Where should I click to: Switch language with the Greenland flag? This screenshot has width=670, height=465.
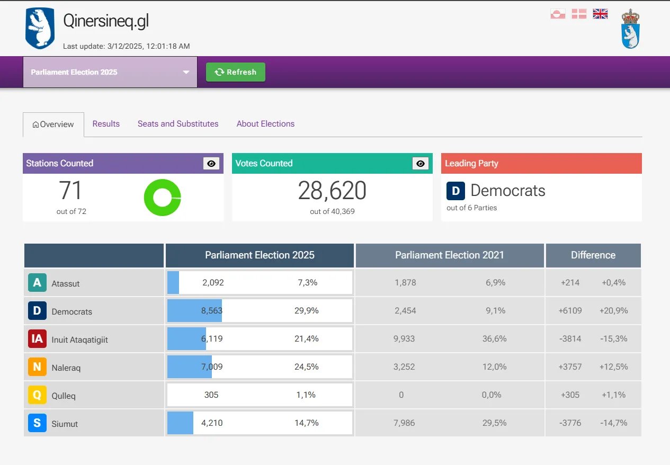[x=558, y=14]
